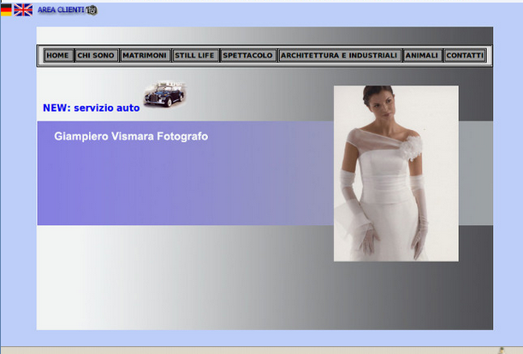Image resolution: width=523 pixels, height=354 pixels.
Task: Open the NEW: servizio auto link
Action: (x=91, y=109)
